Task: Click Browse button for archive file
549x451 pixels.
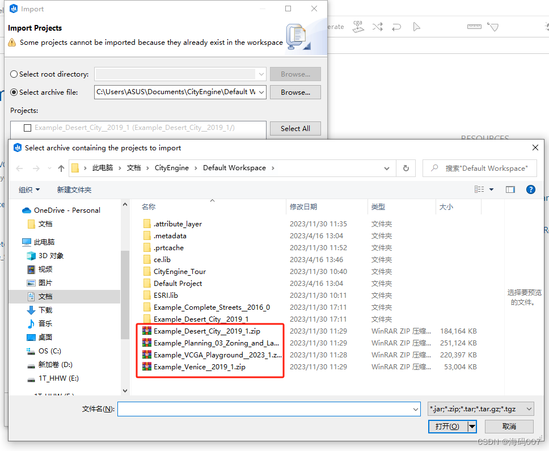Action: (295, 92)
